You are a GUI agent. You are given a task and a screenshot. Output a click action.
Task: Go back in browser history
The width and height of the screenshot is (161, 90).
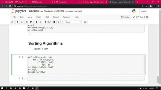(3, 6)
